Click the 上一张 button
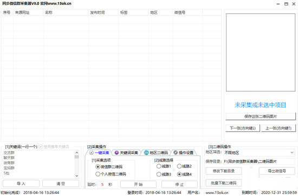Viewport: 298px width, 196px height. tap(278, 128)
